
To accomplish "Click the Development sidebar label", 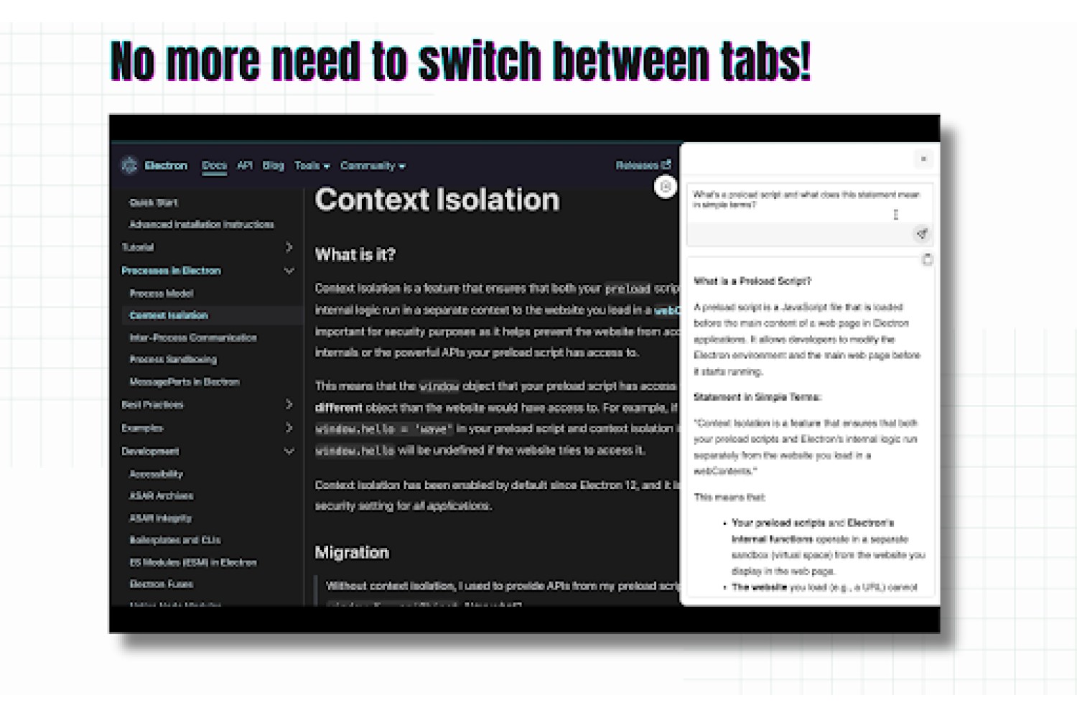I will [150, 452].
